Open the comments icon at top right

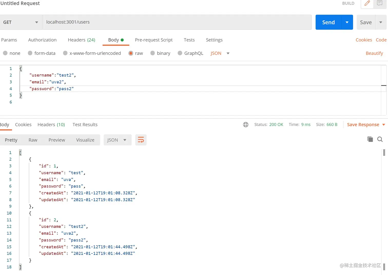click(380, 3)
